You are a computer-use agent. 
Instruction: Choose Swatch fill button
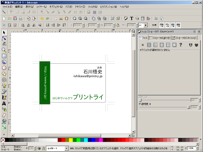coord(174,45)
